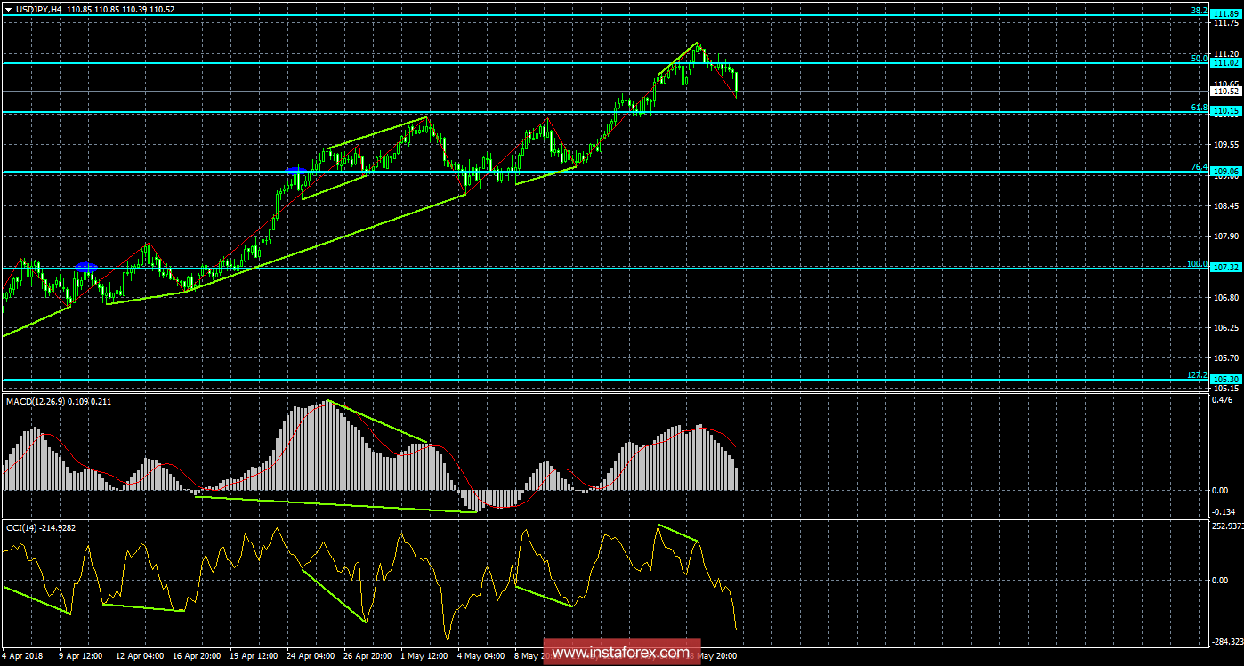Click the 107.90 price axis value
Screen dimensions: 1244x666
tap(1225, 236)
